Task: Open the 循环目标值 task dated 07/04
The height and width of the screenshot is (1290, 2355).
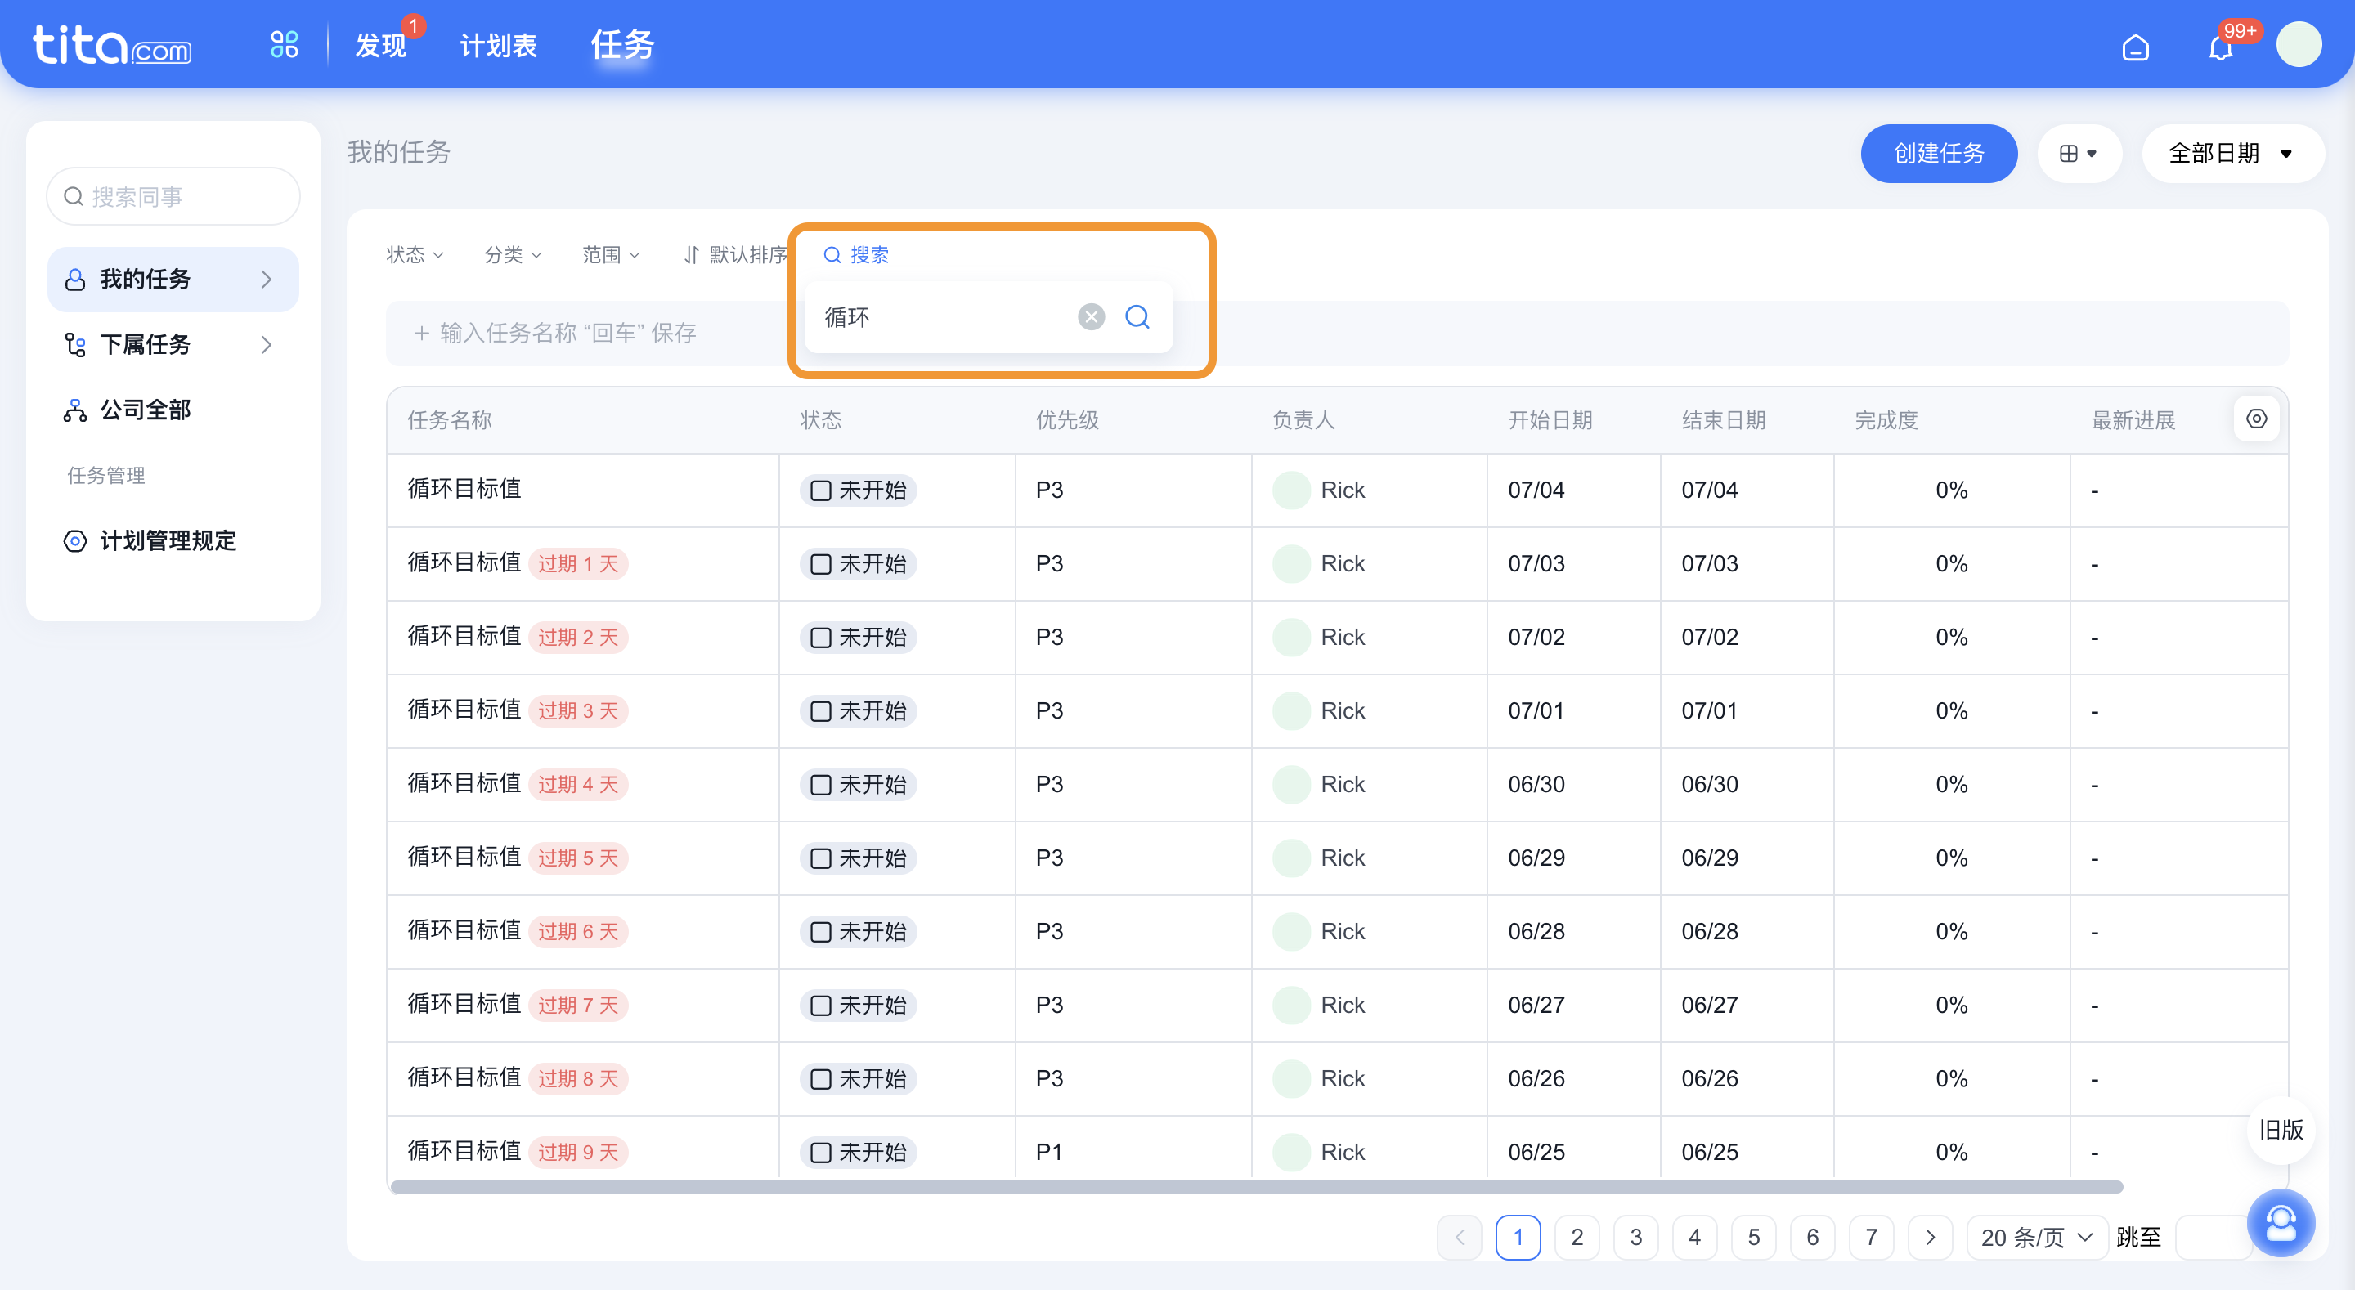Action: coord(464,489)
